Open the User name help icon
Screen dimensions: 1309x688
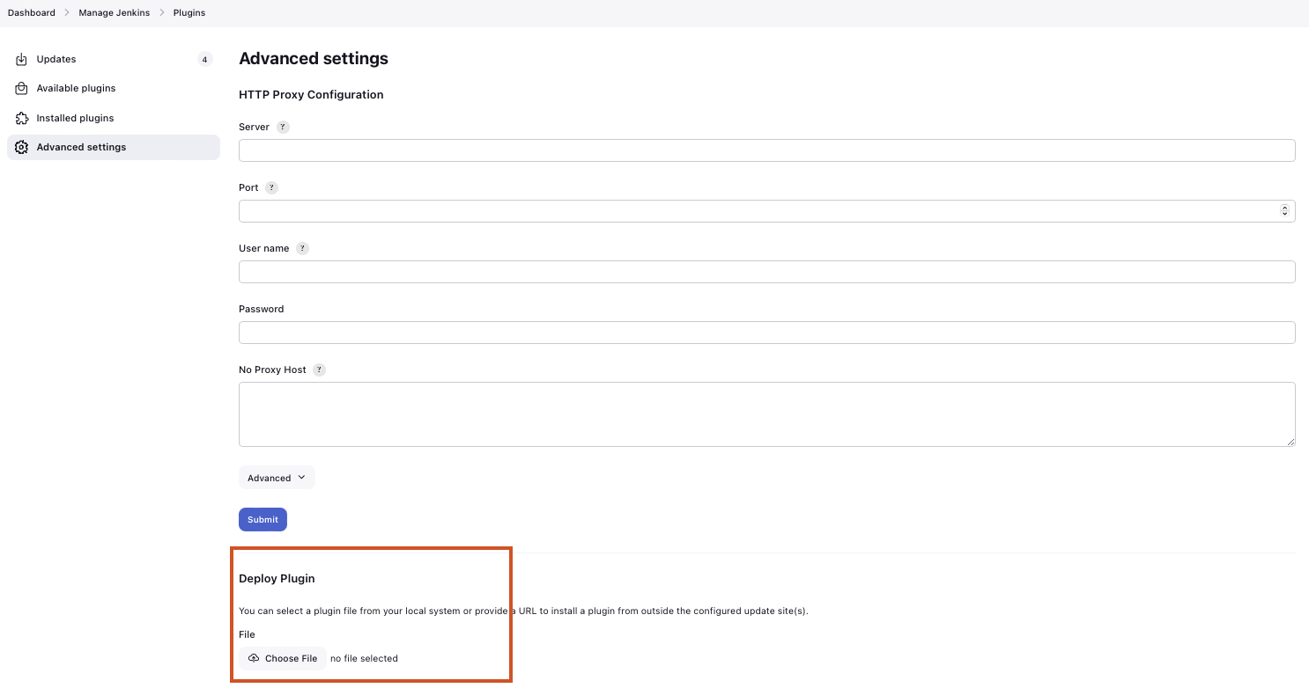[302, 248]
